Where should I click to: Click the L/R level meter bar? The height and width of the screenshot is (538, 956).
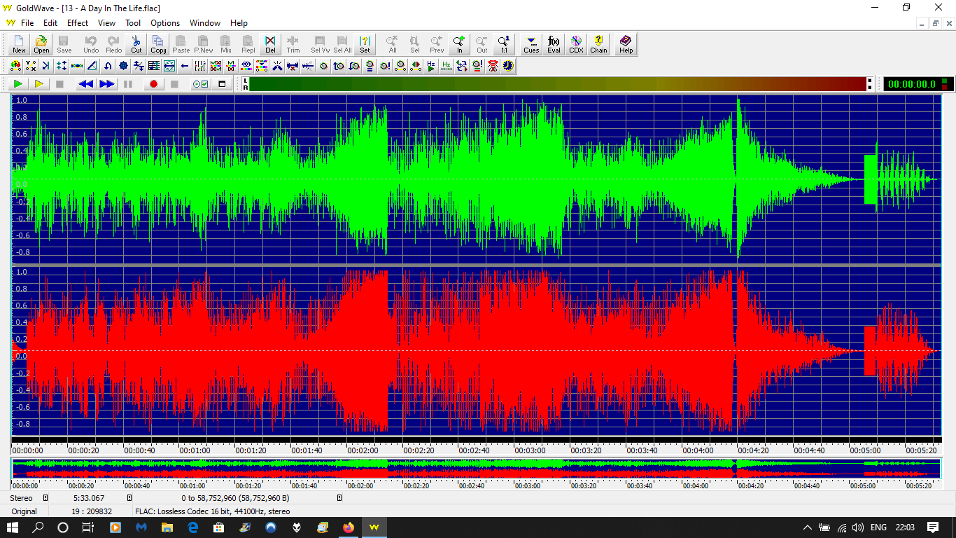(x=558, y=84)
